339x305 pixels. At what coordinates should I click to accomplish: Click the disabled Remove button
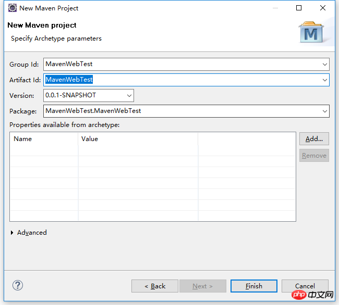tap(314, 155)
